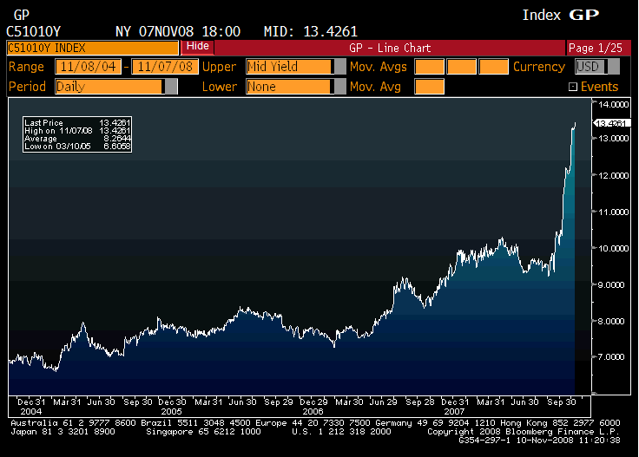Image resolution: width=639 pixels, height=457 pixels.
Task: Click the Index GP label at top right
Action: (x=561, y=15)
